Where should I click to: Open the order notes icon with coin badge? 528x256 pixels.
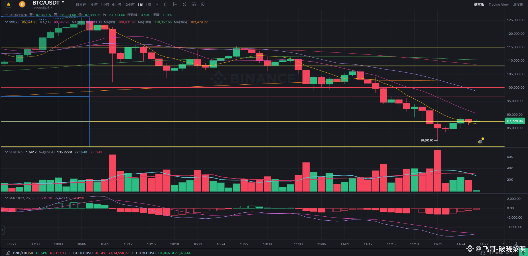[480, 141]
